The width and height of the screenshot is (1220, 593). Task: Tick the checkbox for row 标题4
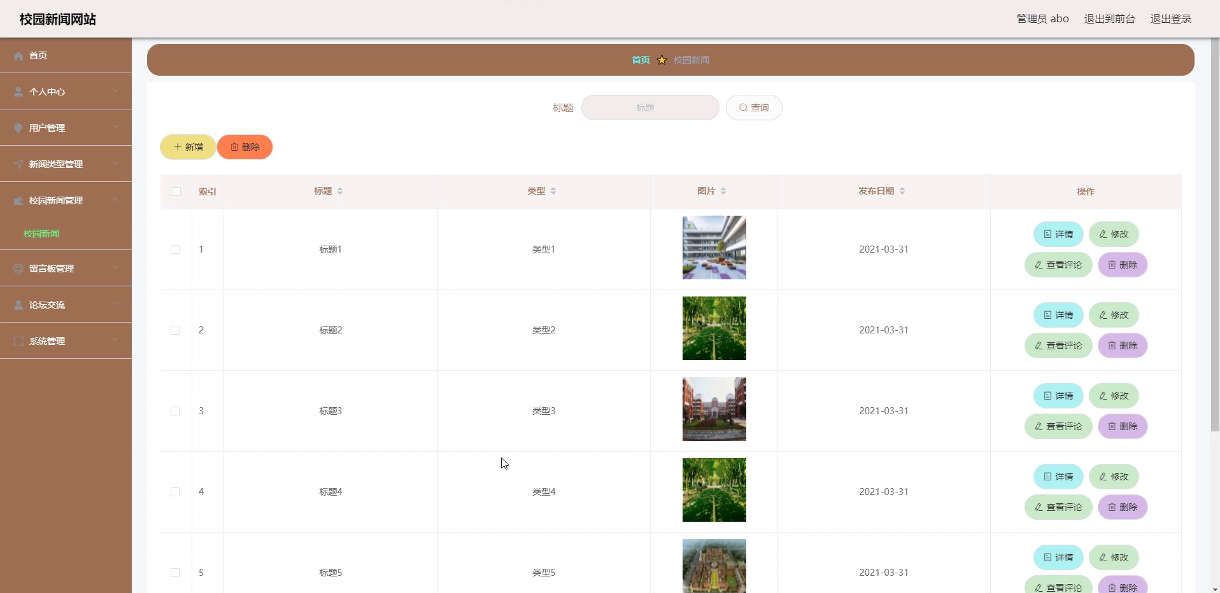click(175, 492)
